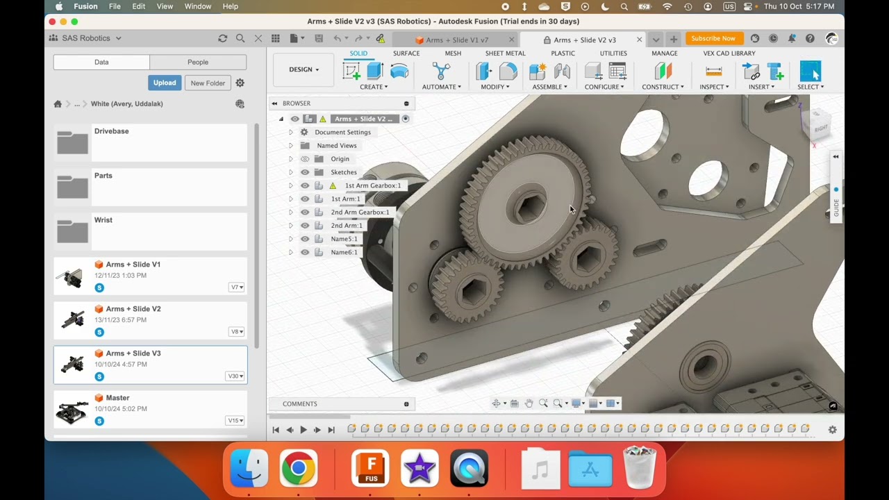Switch to the SURFACE tab
Viewport: 889px width, 500px height.
406,53
